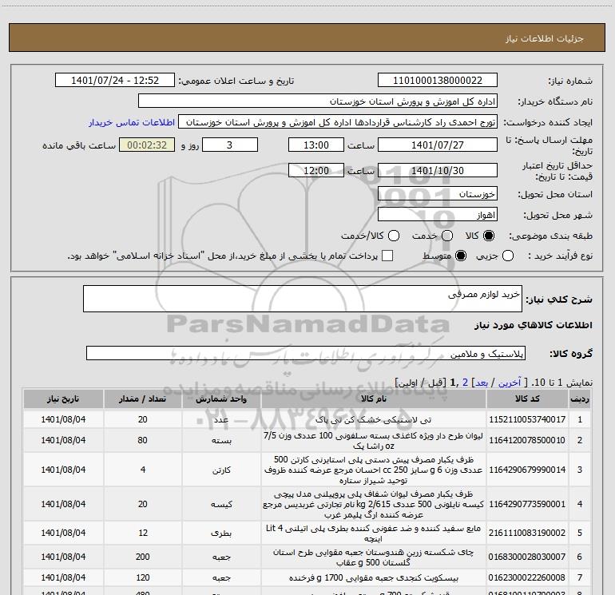The image size is (615, 595).
Task: Click the delivery city field اهواز
Action: coord(438,215)
